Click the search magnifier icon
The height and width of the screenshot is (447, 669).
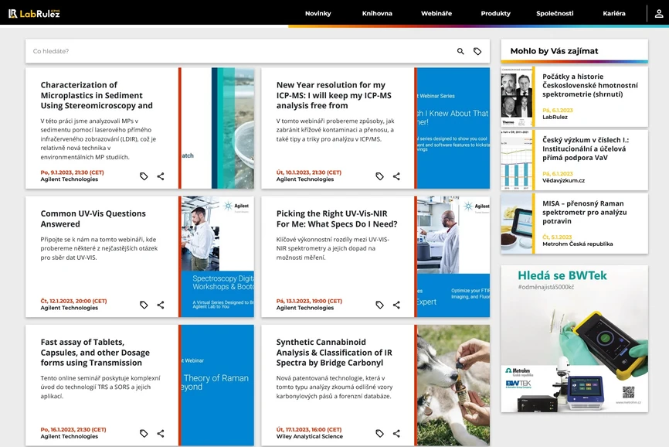coord(460,51)
